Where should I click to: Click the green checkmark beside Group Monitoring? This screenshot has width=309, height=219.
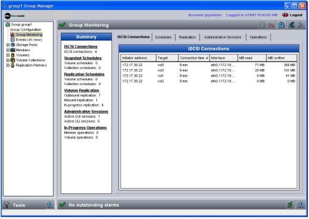coord(63,25)
